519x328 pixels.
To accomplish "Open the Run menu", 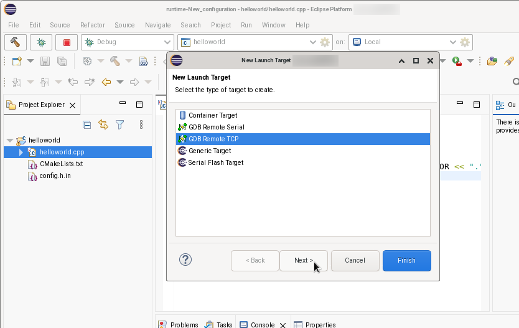I will 246,25.
